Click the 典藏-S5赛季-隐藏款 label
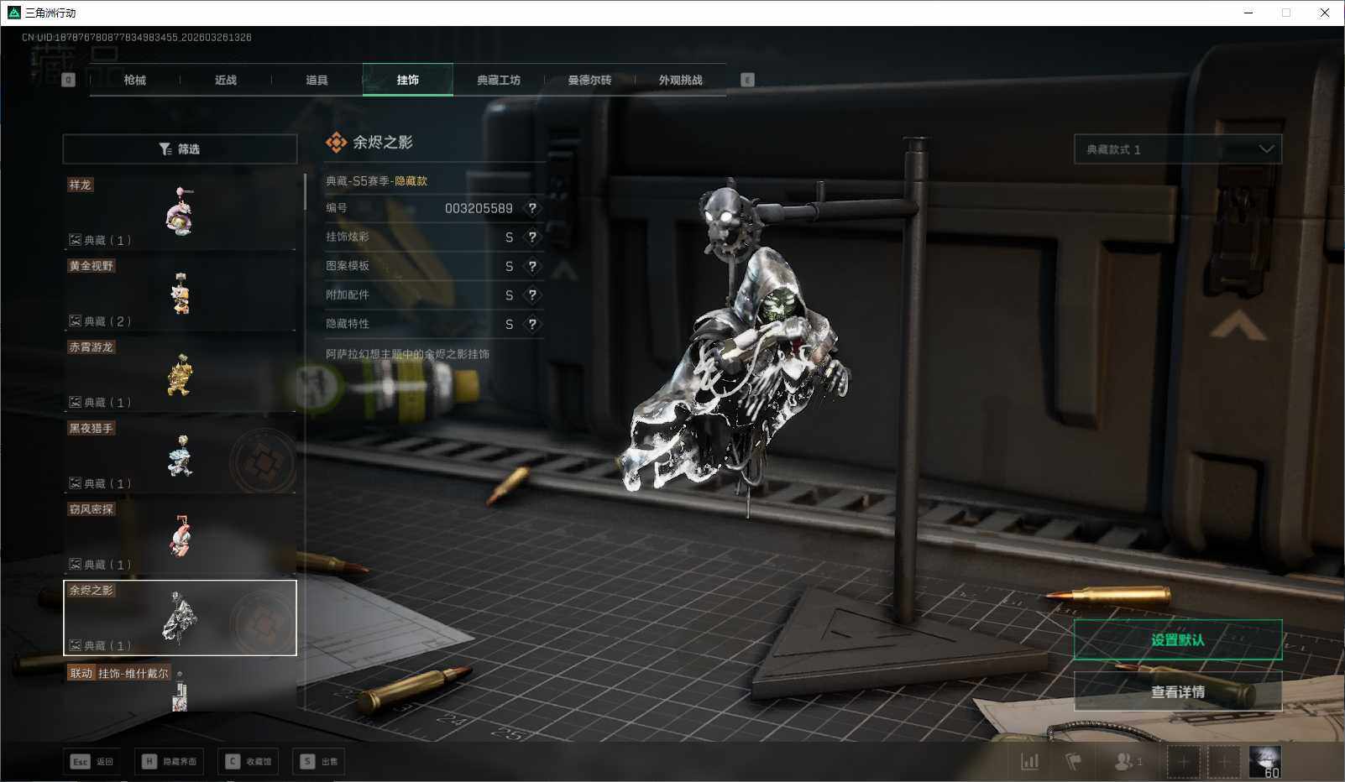1345x782 pixels. coord(376,181)
